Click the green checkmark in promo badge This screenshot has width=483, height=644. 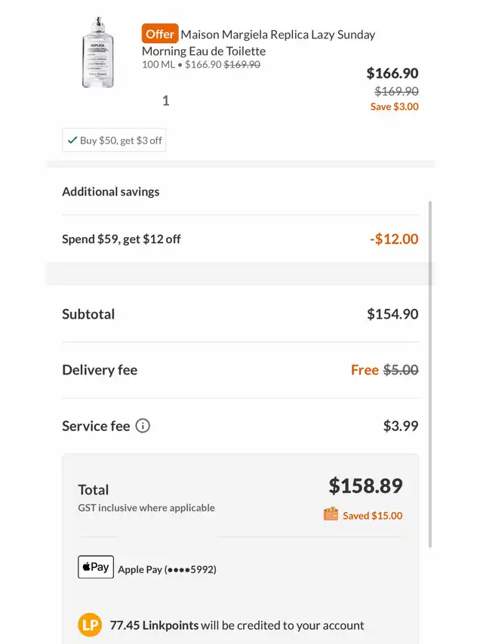[x=72, y=140]
